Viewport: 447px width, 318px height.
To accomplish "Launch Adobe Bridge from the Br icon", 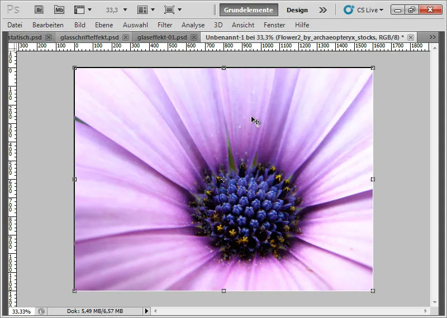I will (x=39, y=10).
